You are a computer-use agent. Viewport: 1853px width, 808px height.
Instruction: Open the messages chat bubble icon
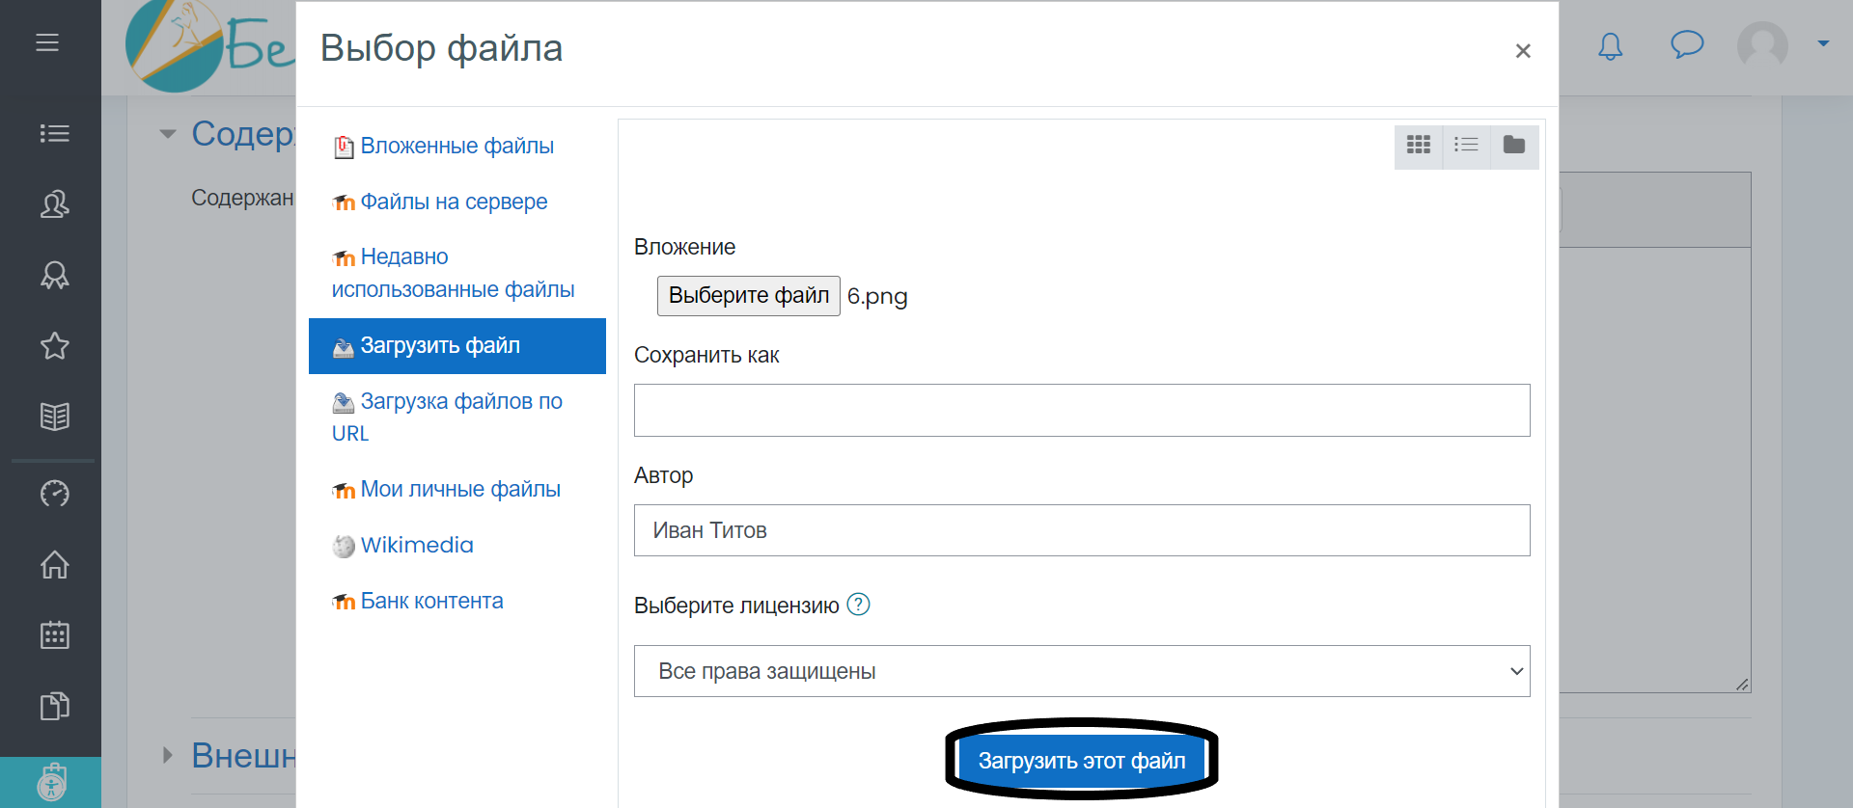point(1686,44)
